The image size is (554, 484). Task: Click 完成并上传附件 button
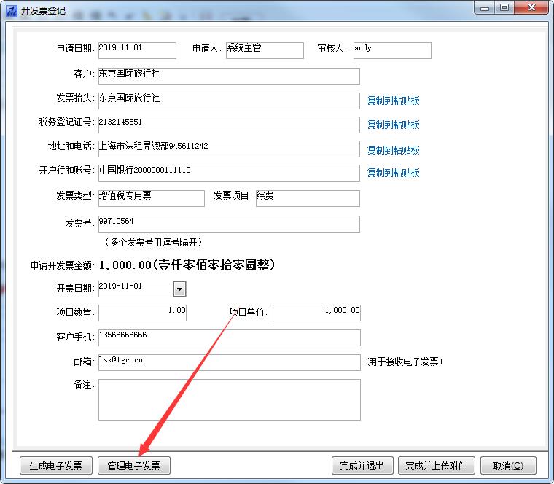click(436, 466)
